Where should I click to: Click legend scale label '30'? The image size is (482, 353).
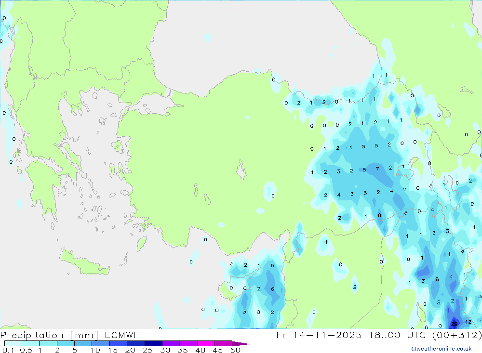point(165,350)
